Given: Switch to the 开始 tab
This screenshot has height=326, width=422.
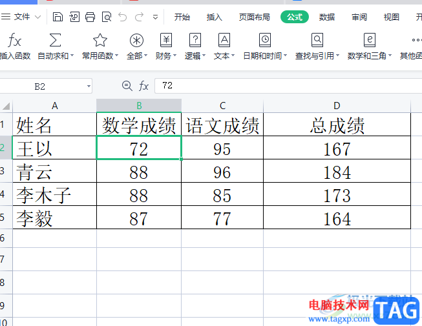Looking at the screenshot, I should pyautogui.click(x=182, y=17).
